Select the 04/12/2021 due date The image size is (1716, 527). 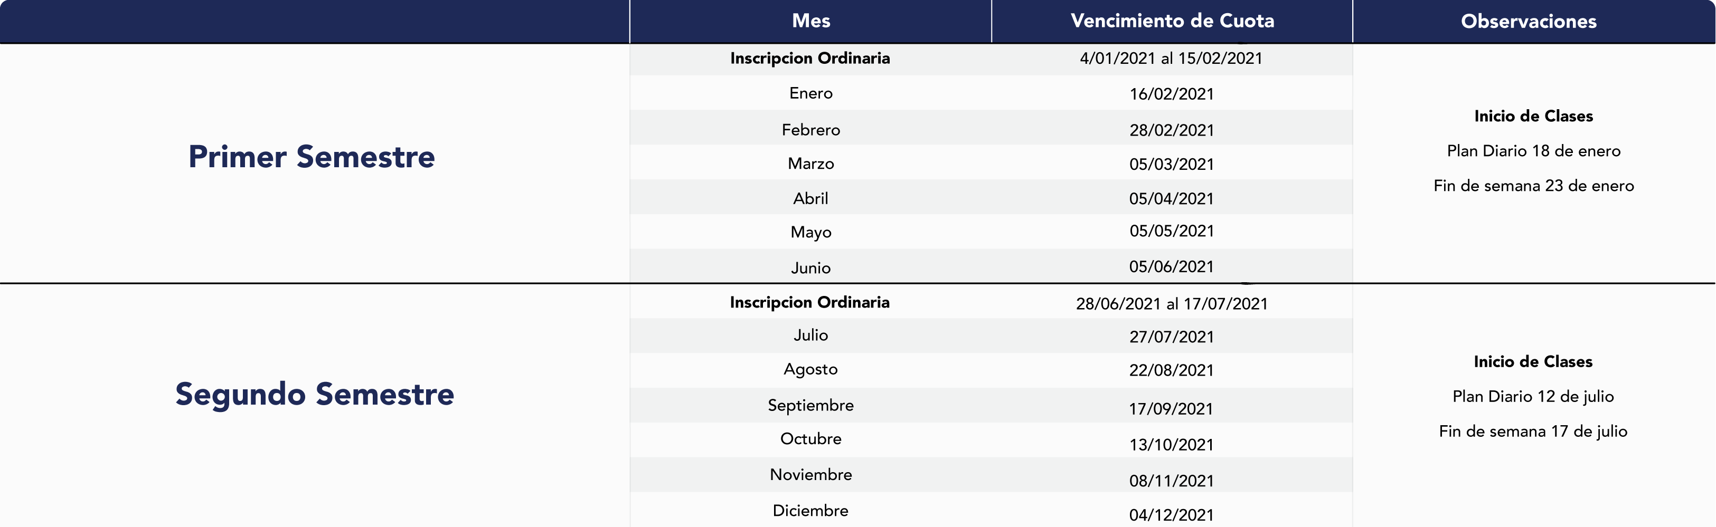(1172, 515)
